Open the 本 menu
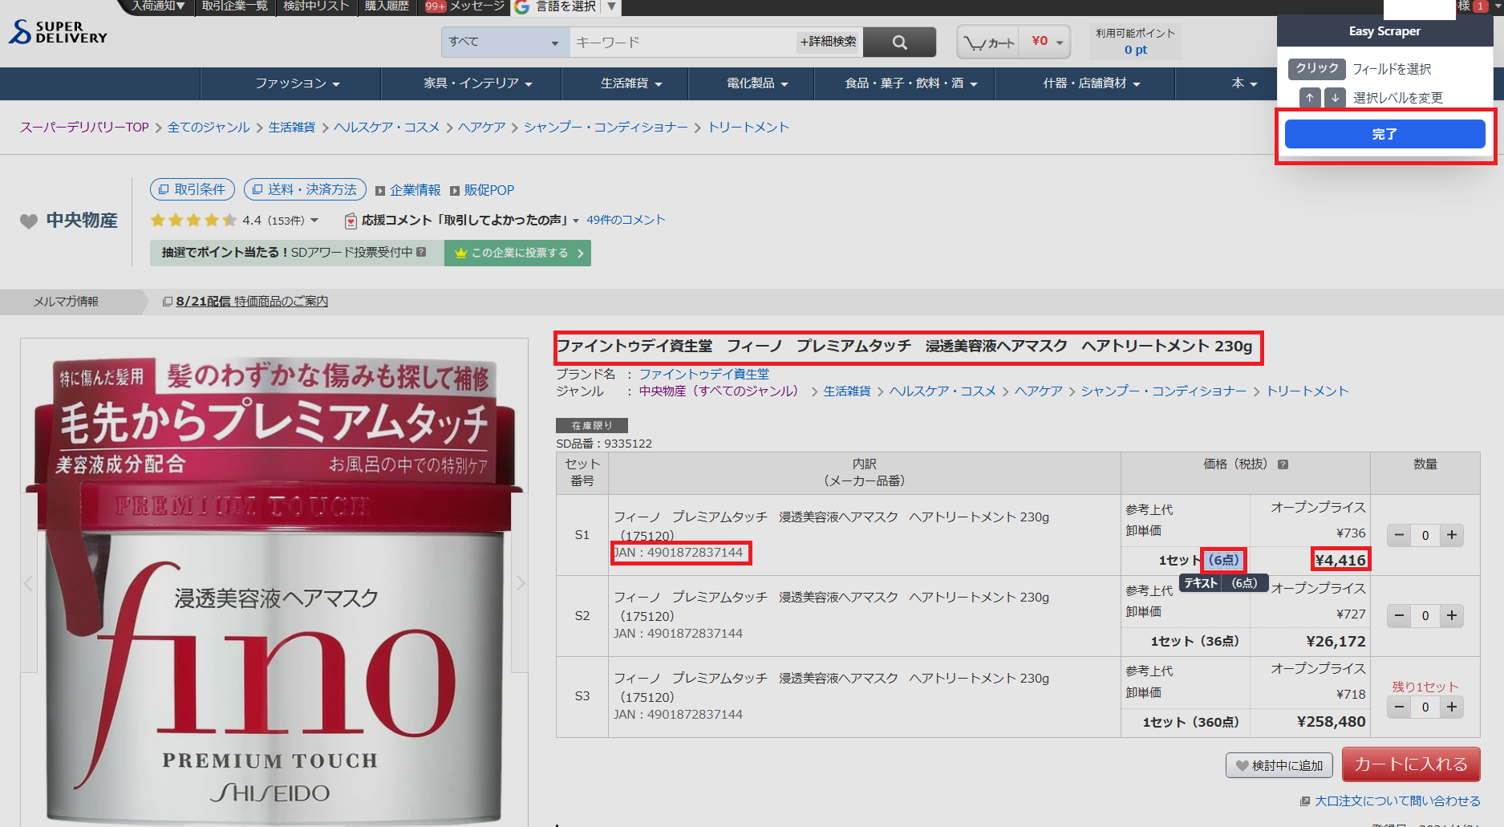 1244,83
